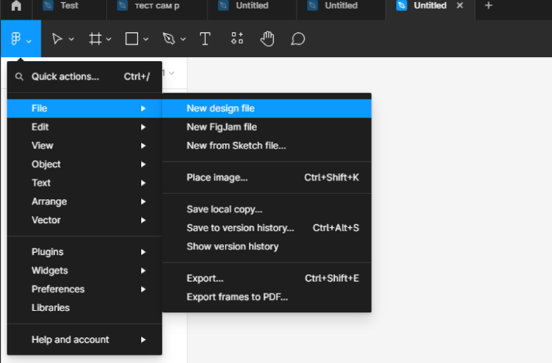Expand the Text submenu arrow

coord(143,183)
